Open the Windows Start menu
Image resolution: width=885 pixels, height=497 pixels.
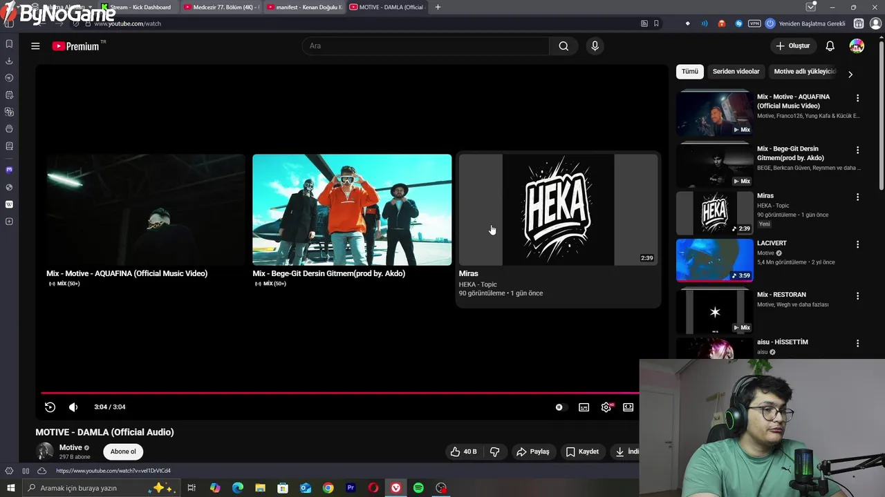click(10, 488)
